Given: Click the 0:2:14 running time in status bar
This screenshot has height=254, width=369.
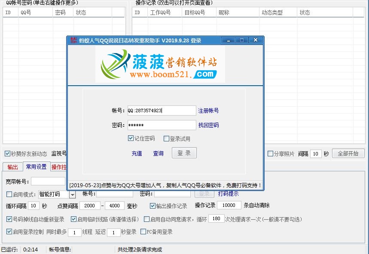Looking at the screenshot, I should pyautogui.click(x=30, y=250).
